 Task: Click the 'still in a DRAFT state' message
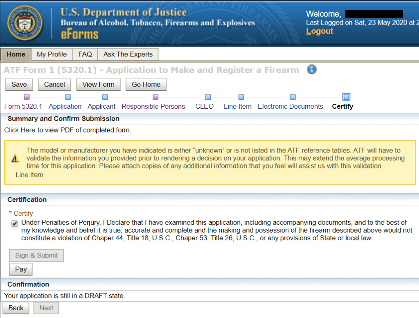point(64,296)
